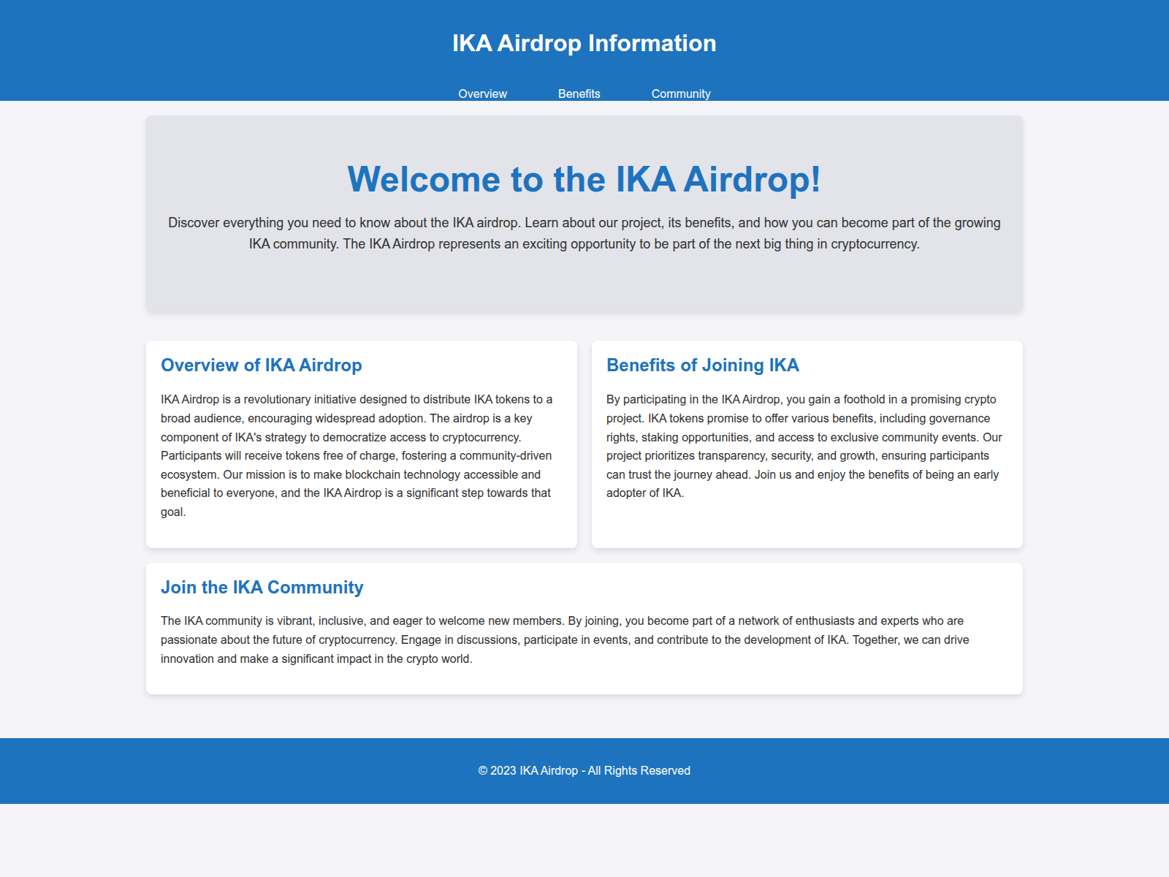Image resolution: width=1169 pixels, height=877 pixels.
Task: Click the Join the IKA Community paragraph
Action: pos(563,639)
